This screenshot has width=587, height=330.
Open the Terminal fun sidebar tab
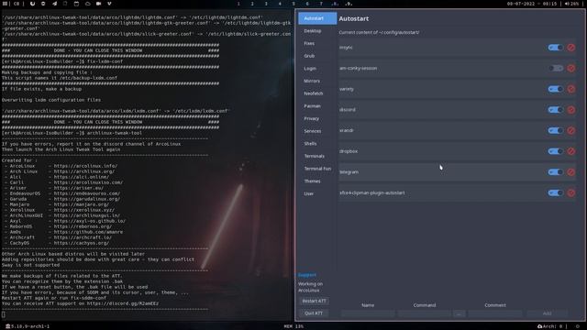click(x=317, y=169)
